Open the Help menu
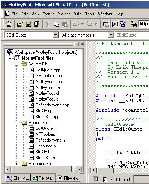149x184 pixels. click(119, 14)
